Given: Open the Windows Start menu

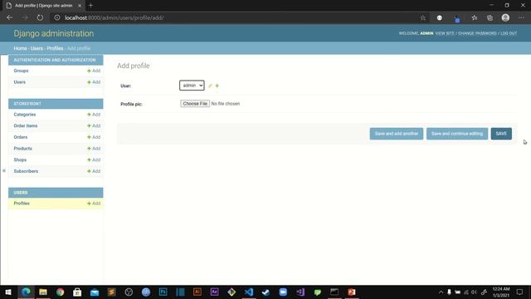Looking at the screenshot, I should pos(8,292).
